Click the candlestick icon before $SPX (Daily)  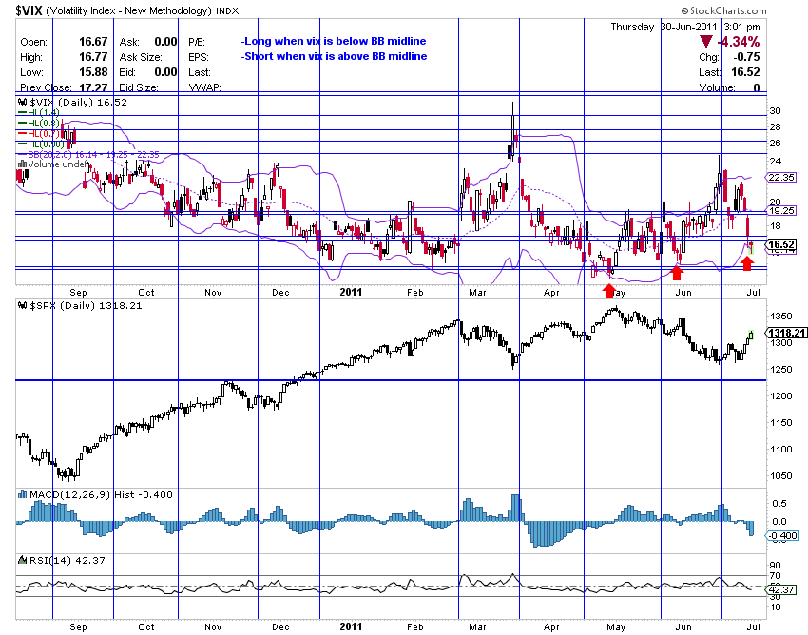click(x=22, y=306)
